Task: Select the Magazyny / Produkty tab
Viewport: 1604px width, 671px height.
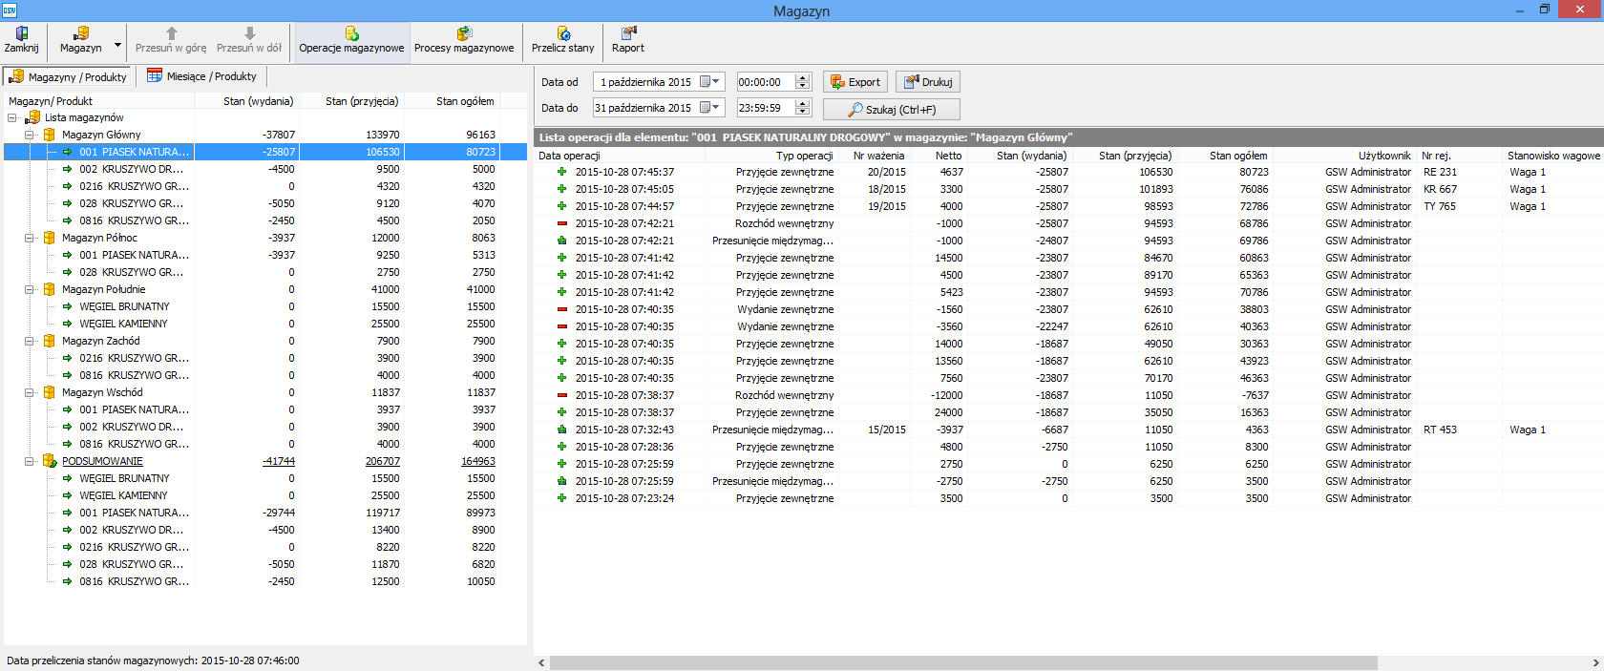Action: tap(68, 77)
